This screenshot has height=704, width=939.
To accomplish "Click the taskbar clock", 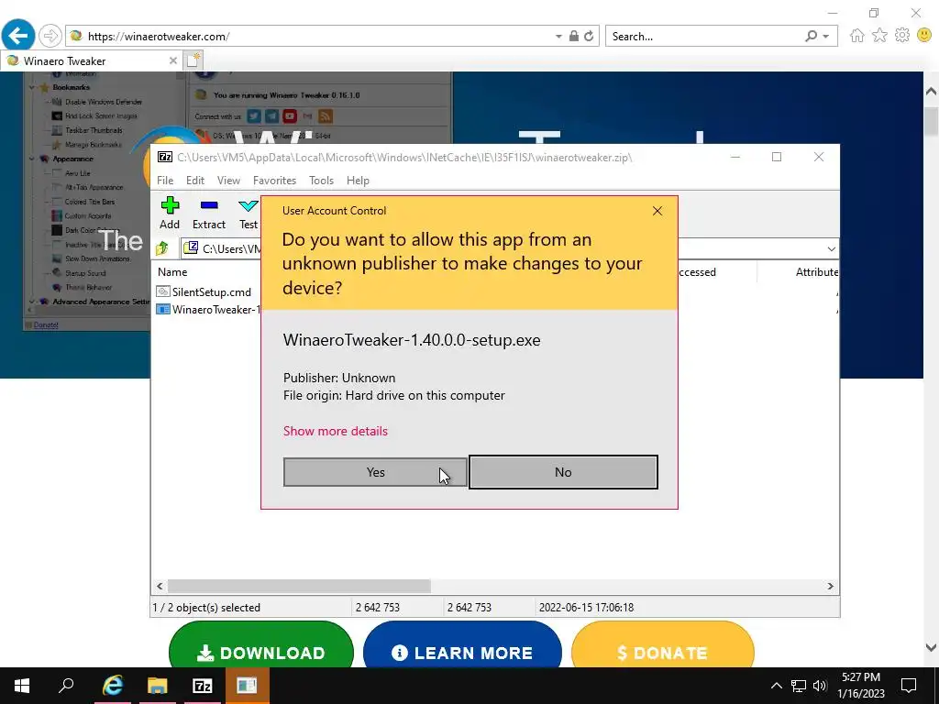I will (x=861, y=686).
